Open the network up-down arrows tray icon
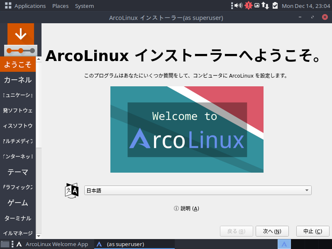332x249 pixels. [x=265, y=5]
